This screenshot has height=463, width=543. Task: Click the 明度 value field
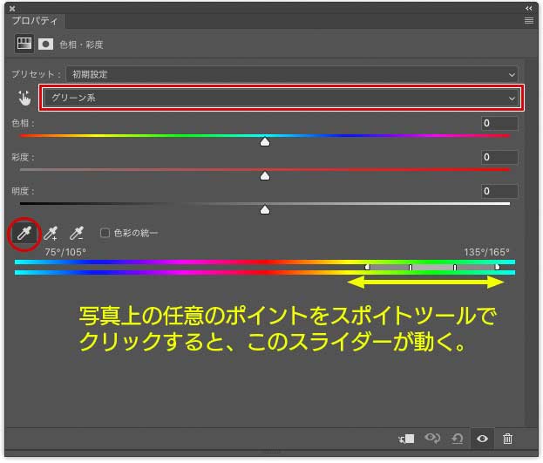[x=499, y=191]
